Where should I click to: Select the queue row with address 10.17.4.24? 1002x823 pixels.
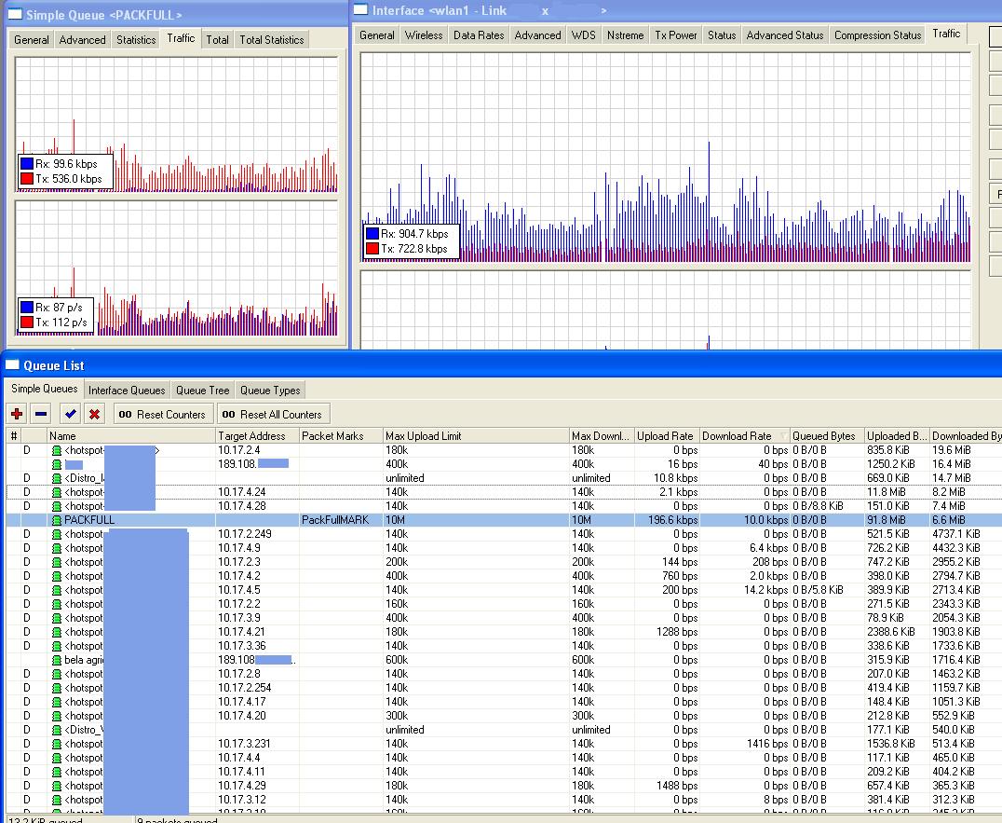242,492
